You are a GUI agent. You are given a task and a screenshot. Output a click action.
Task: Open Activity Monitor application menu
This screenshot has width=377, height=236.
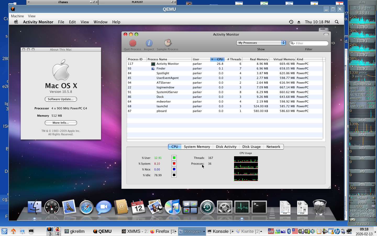(38, 22)
